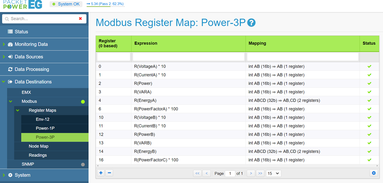Expand the Monitoring Data menu

[x=31, y=44]
